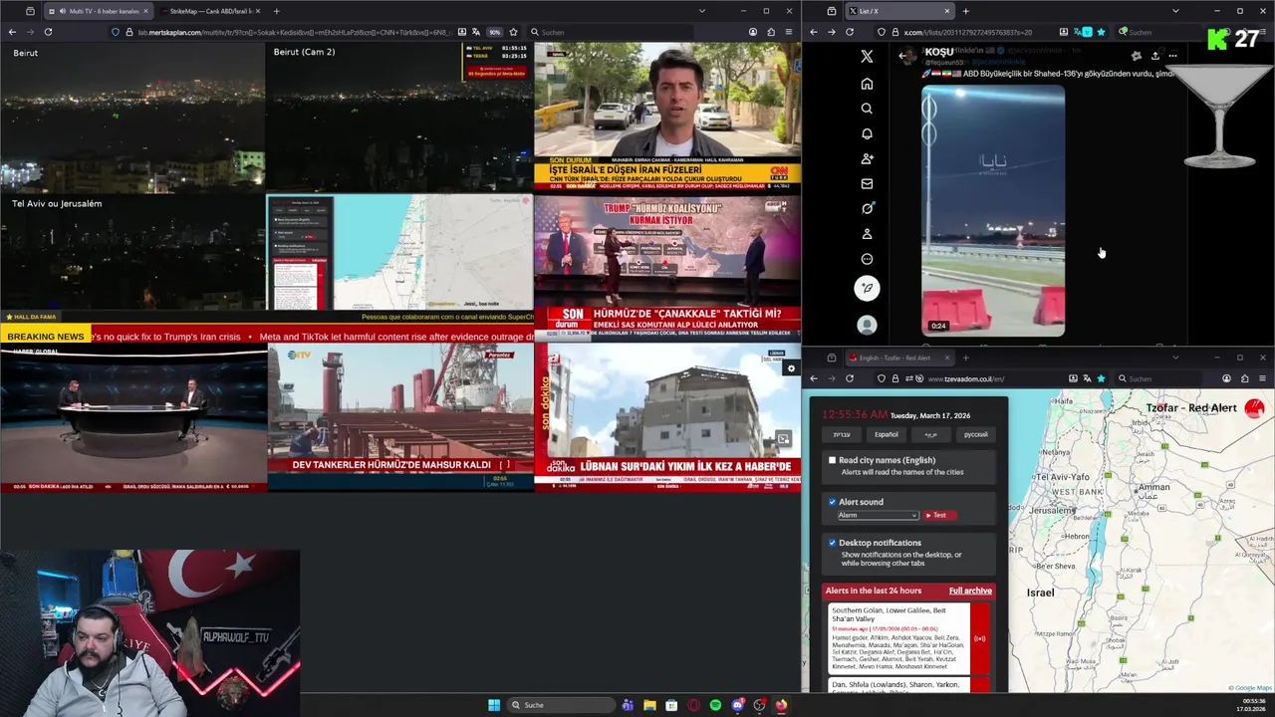The image size is (1275, 717).
Task: Open Grok icon in X sidebar
Action: tap(867, 208)
